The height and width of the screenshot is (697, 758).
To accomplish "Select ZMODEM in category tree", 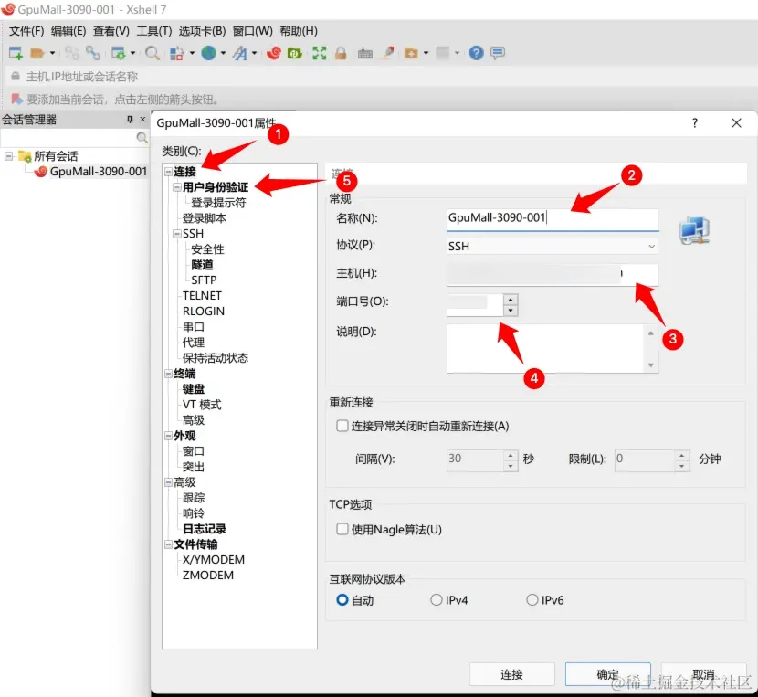I will click(x=208, y=576).
